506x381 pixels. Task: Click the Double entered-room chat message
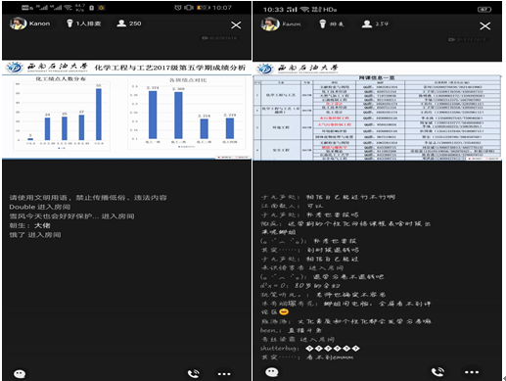pyautogui.click(x=40, y=207)
